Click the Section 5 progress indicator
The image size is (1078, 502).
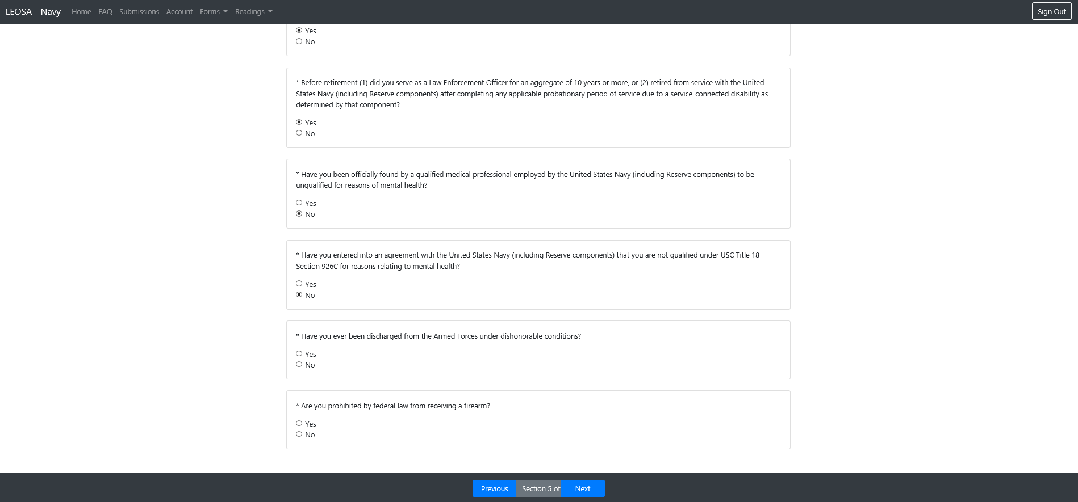tap(540, 488)
